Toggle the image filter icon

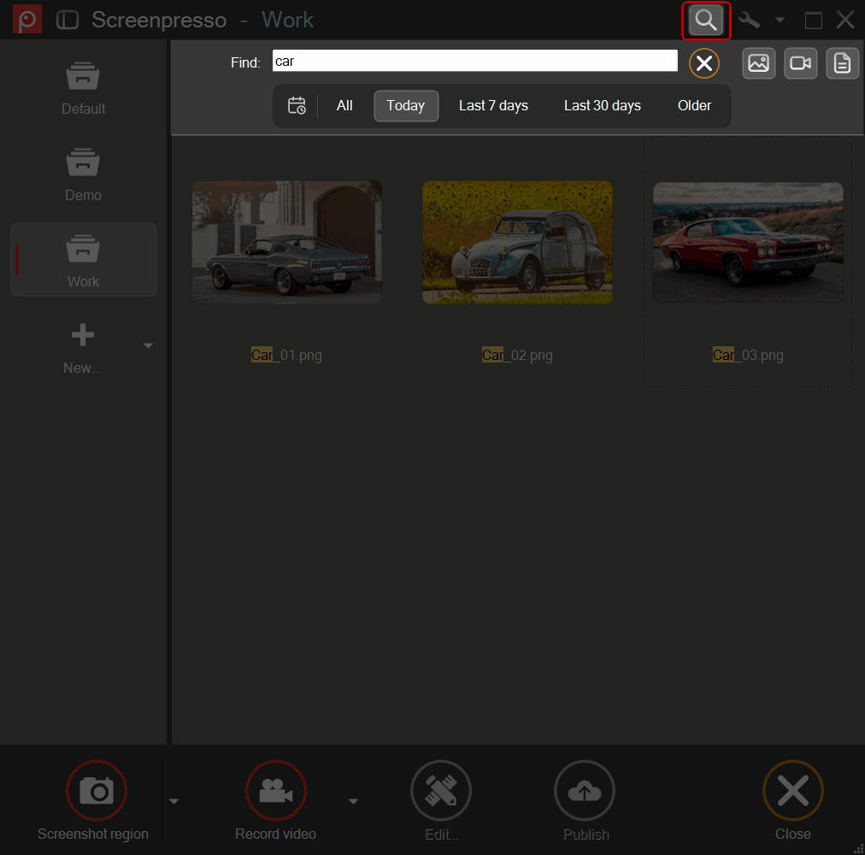[x=758, y=63]
